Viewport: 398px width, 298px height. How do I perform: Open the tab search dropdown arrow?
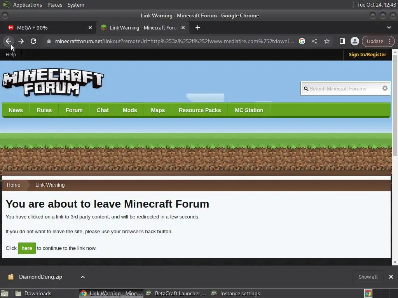point(389,28)
